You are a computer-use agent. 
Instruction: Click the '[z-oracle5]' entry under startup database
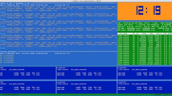(9, 62)
